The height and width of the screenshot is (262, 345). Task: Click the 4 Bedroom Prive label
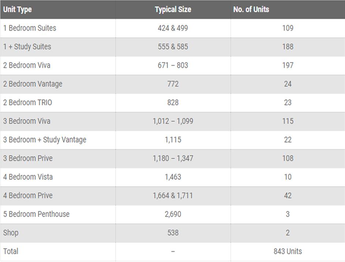[x=28, y=195]
